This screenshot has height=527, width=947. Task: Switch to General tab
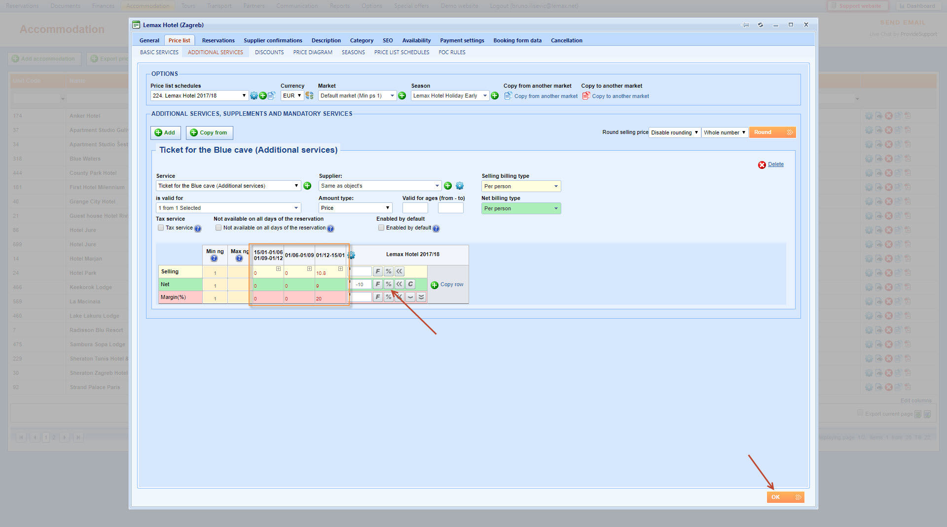pos(149,40)
